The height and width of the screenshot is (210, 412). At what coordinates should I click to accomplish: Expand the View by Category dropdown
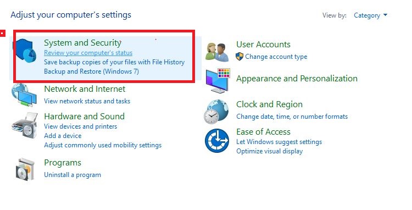tap(370, 15)
